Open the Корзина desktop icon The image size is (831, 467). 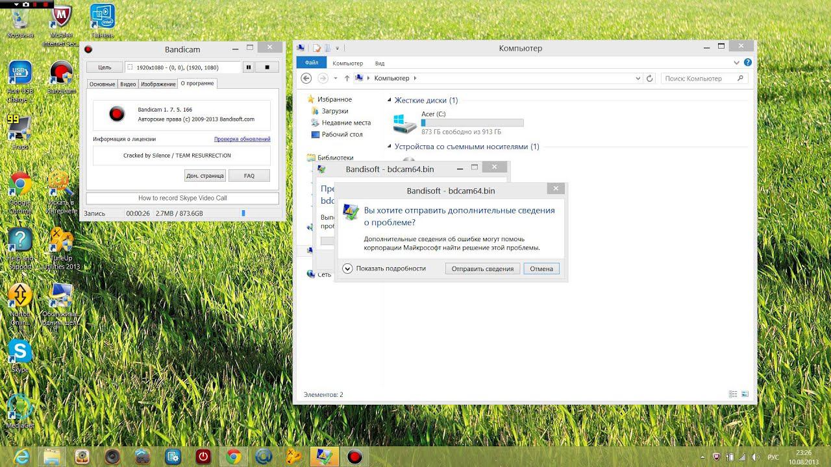click(20, 22)
